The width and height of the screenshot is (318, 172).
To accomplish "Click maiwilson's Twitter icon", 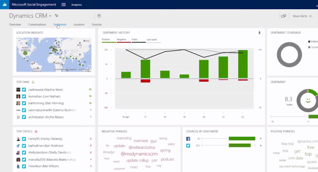I will click(24, 166).
